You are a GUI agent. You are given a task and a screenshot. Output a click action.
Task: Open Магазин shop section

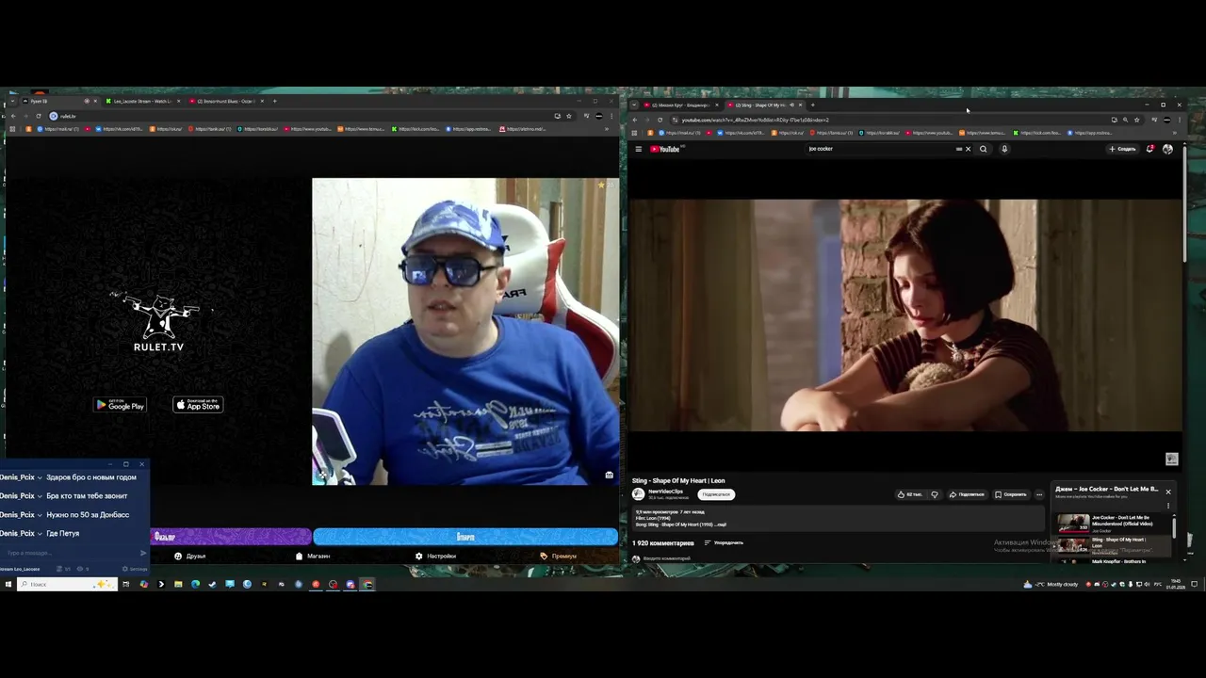(x=313, y=556)
